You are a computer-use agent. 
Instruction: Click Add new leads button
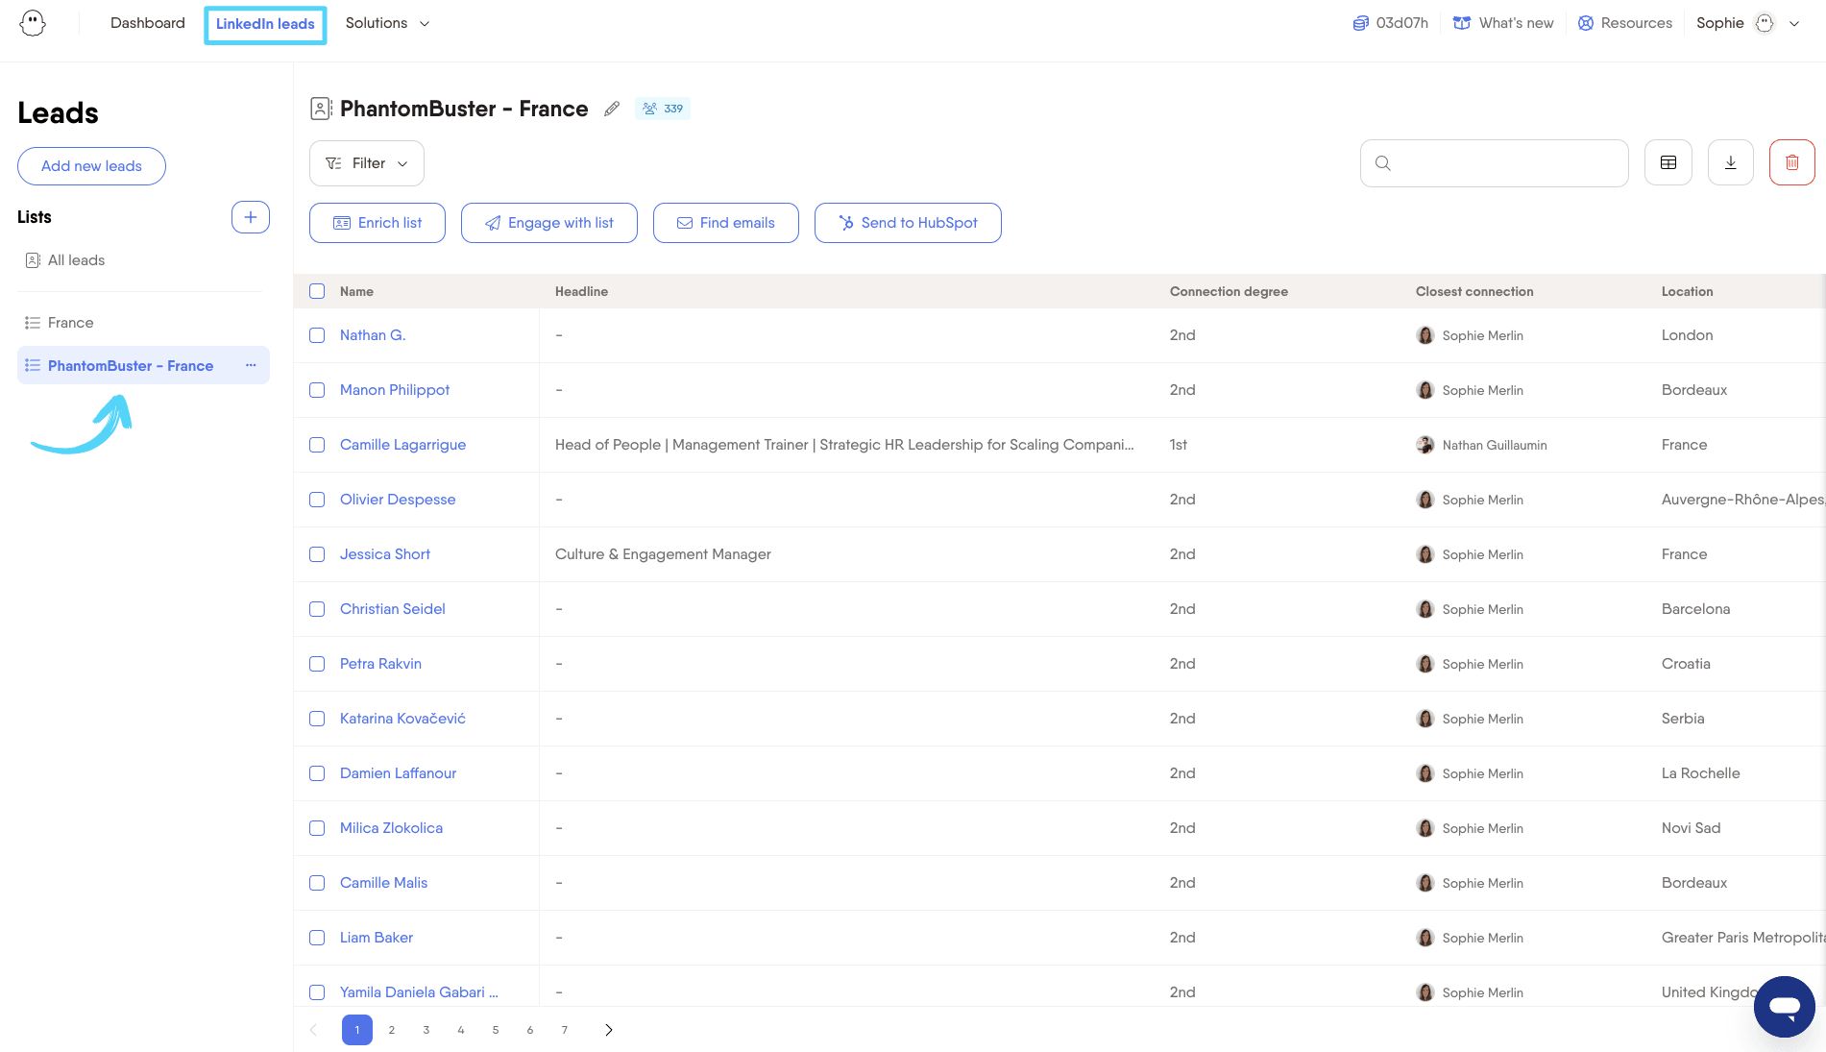(91, 166)
